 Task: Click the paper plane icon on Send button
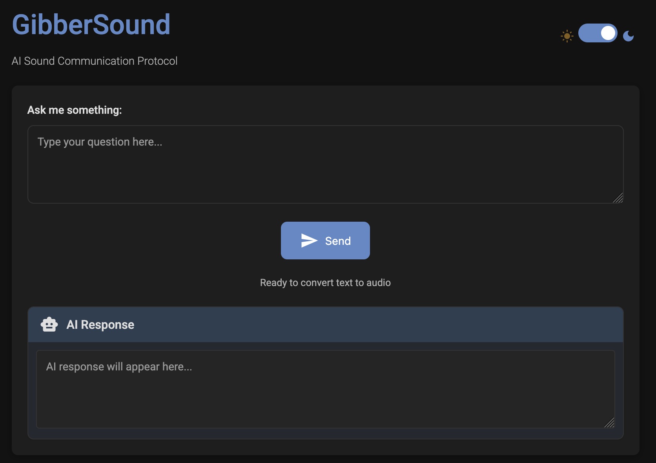(x=310, y=241)
